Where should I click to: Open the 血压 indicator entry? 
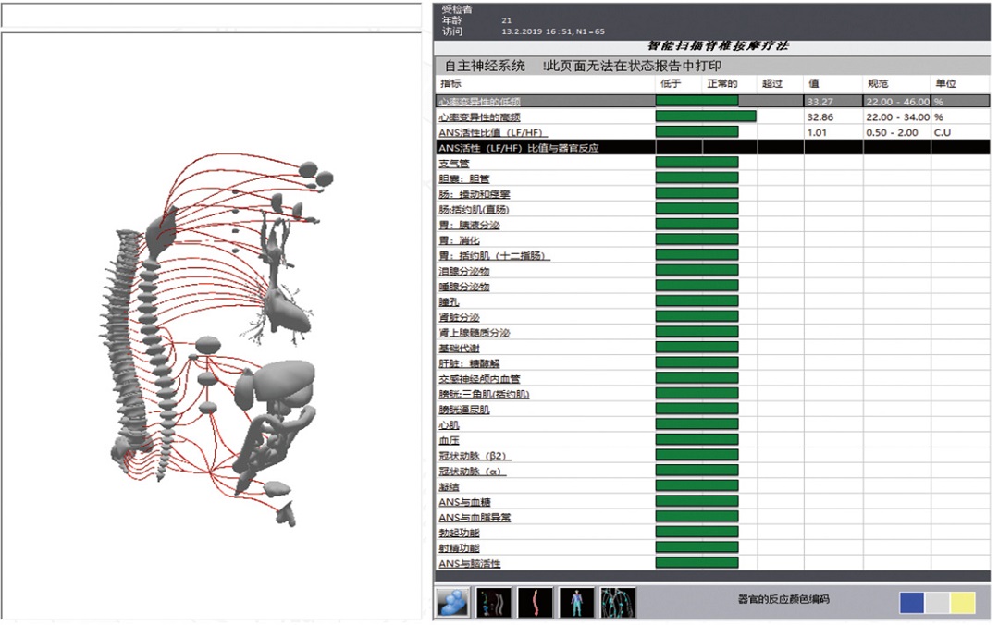pyautogui.click(x=449, y=441)
